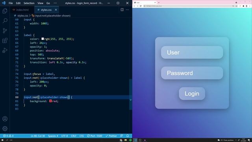This screenshot has height=142, width=252.
Task: Click the Spotify icon in the taskbar
Action: (x=130, y=140)
